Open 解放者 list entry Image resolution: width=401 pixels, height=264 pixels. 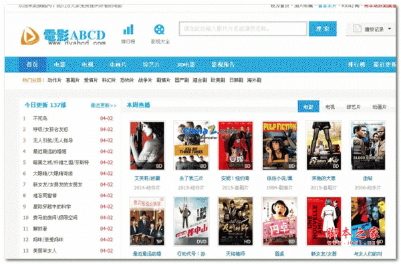point(40,229)
